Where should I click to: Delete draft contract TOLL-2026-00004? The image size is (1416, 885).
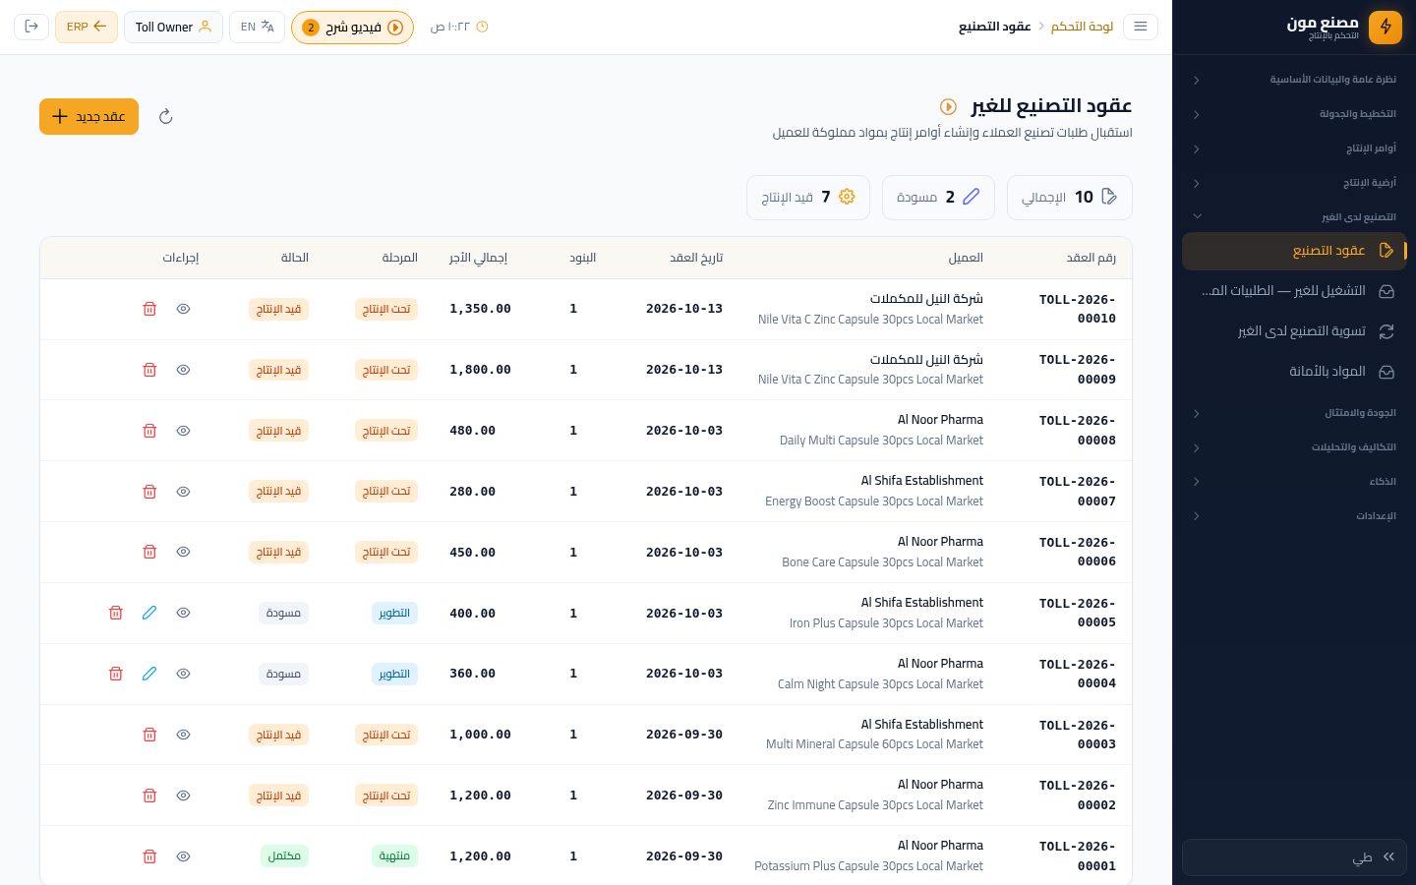[115, 674]
